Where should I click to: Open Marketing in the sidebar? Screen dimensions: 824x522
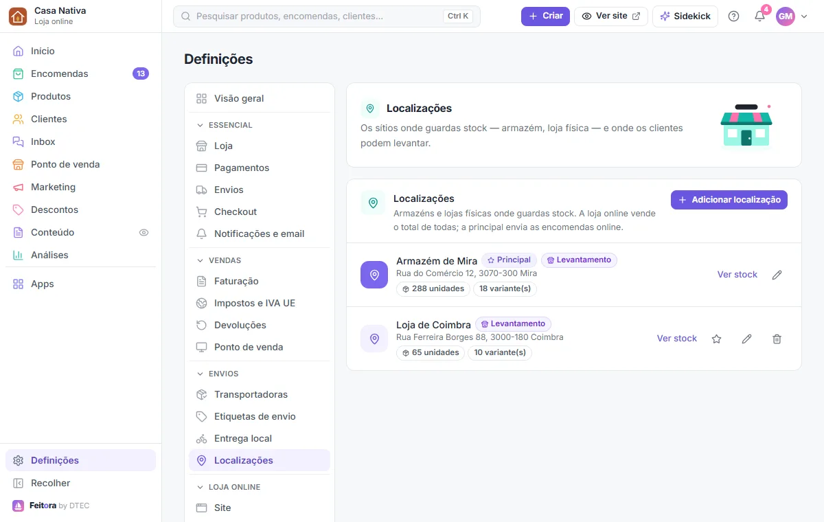coord(81,187)
